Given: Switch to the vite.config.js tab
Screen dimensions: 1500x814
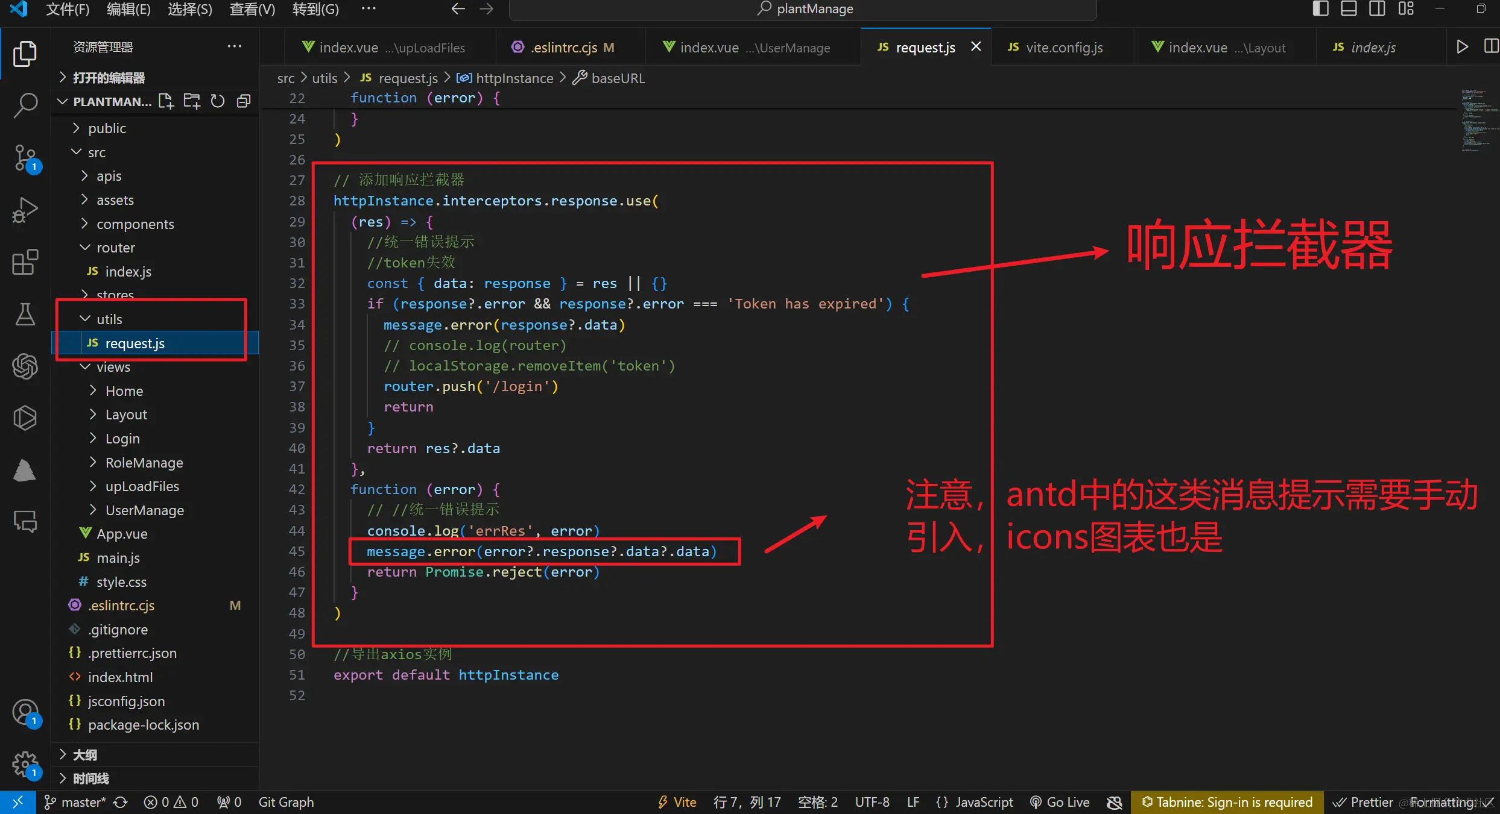Looking at the screenshot, I should coord(1063,48).
